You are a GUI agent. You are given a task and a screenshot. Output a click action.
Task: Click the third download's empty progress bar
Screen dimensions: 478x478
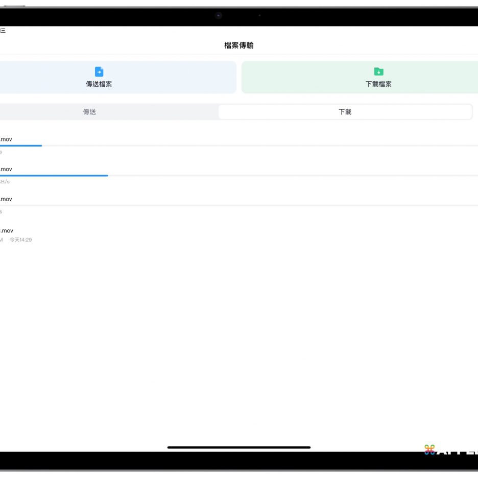[x=239, y=205]
